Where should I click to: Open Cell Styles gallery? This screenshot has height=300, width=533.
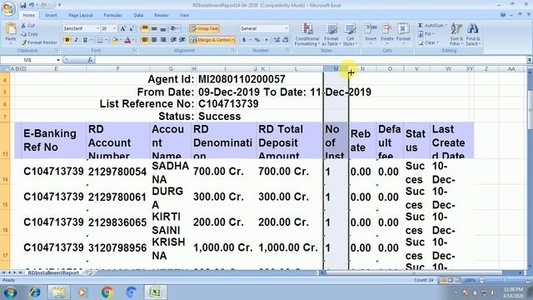click(350, 34)
